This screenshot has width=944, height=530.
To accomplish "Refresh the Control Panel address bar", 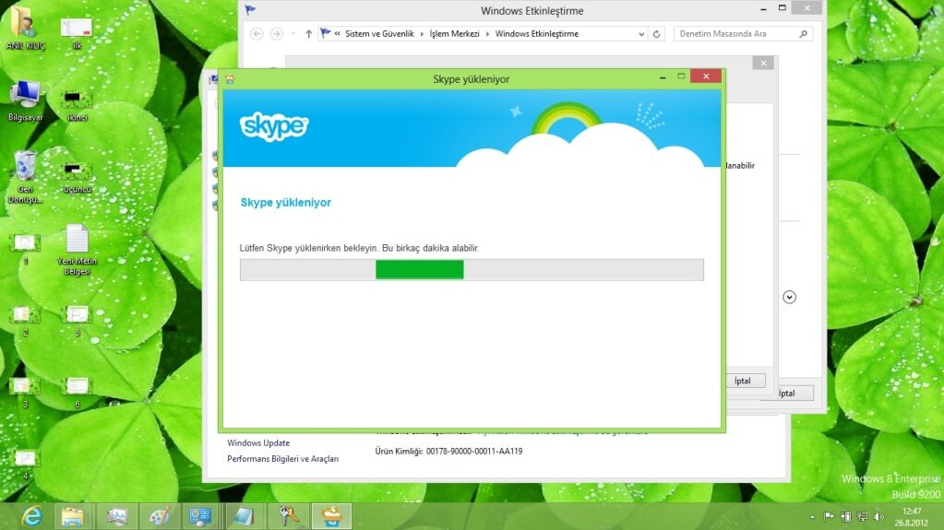I will [x=657, y=34].
